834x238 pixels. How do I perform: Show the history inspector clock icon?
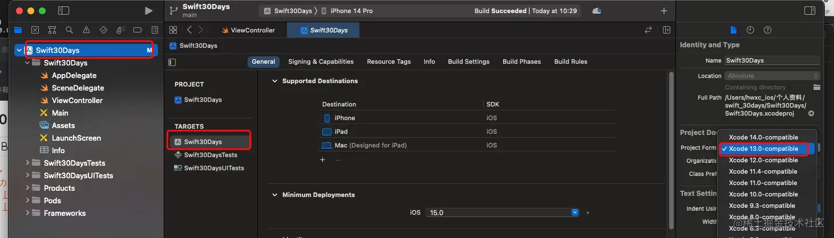click(750, 30)
